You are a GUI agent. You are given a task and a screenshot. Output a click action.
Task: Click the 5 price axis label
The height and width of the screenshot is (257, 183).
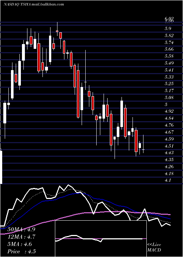[166, 104]
